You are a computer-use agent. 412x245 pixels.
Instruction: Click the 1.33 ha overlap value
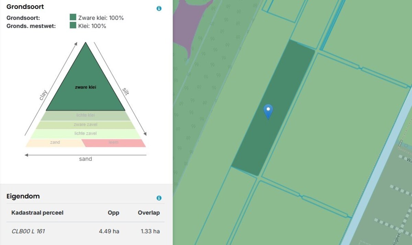[x=150, y=231]
